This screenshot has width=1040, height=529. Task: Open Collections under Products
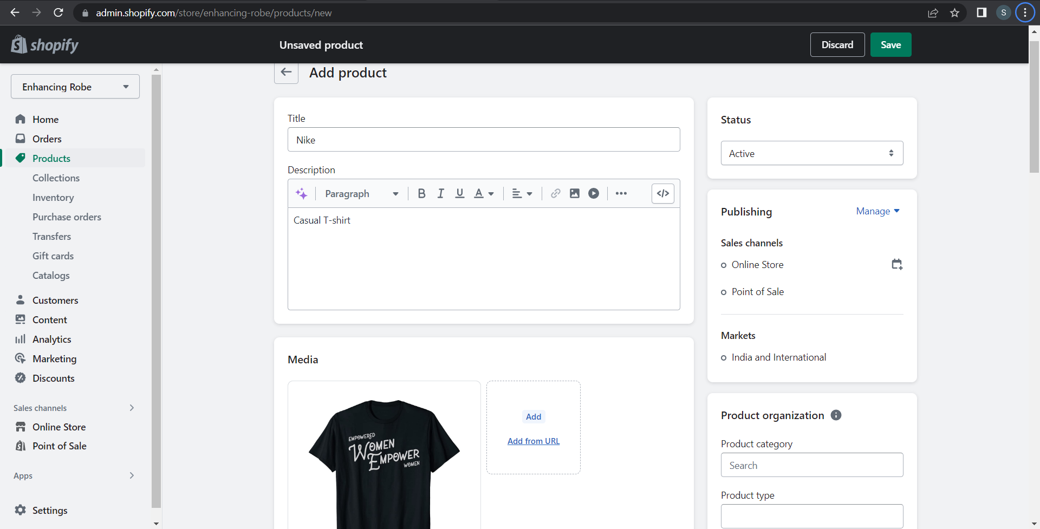coord(56,178)
